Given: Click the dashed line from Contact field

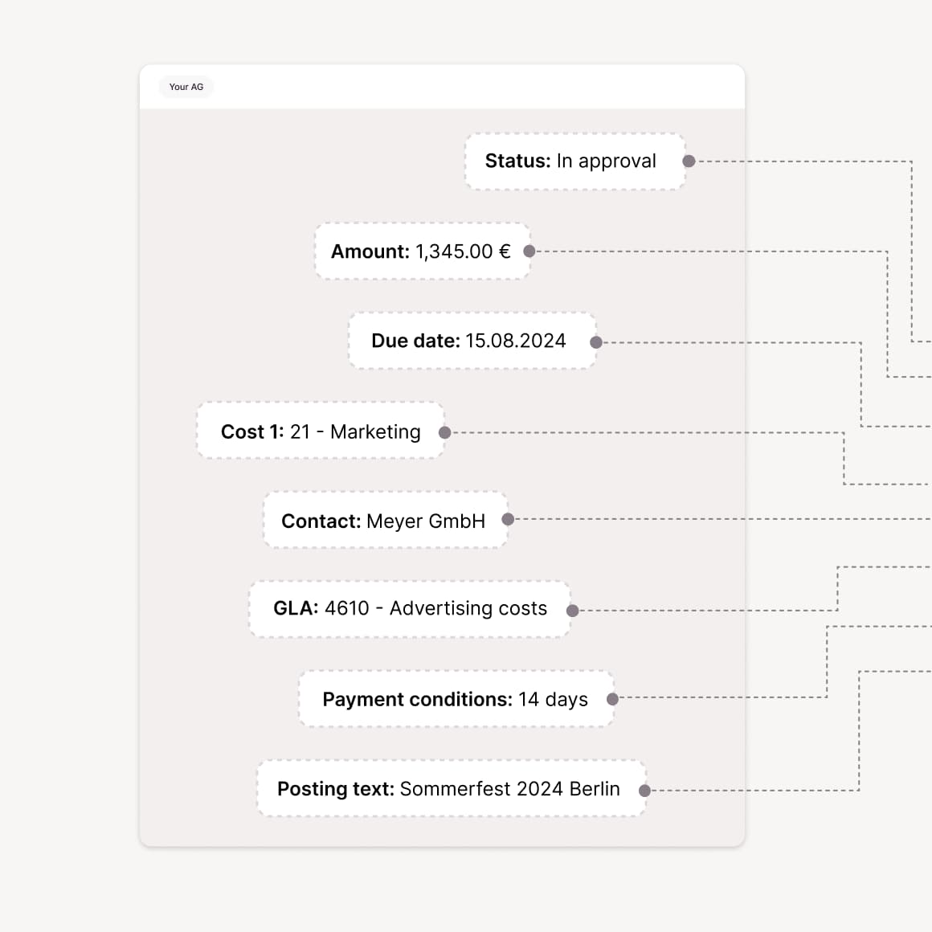Looking at the screenshot, I should (x=723, y=519).
